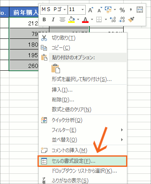Click the paste clipboard icon under 貼り付けのオプション
The image size is (151, 184).
[x=56, y=68]
